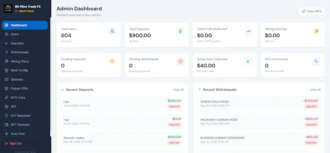
Task: Click the Admin Dashboard heading
Action: (x=79, y=9)
